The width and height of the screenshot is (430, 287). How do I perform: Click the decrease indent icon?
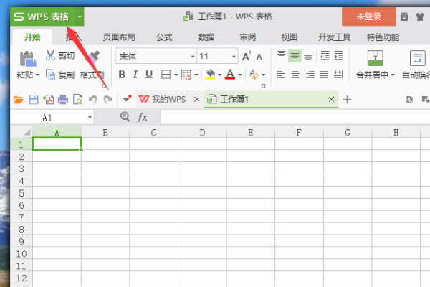tap(325, 56)
